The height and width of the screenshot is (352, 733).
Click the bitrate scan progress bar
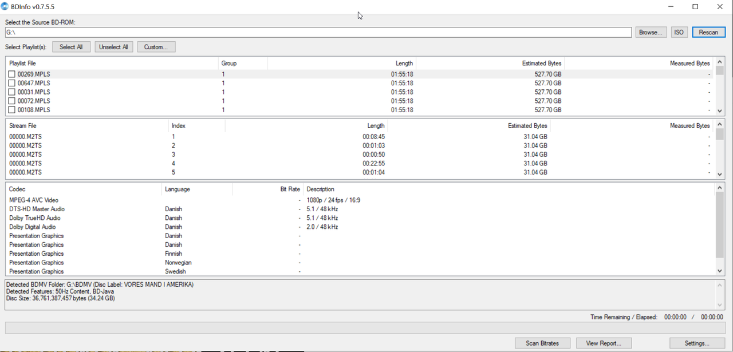click(x=365, y=328)
